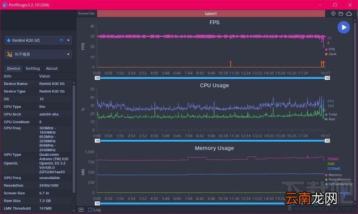Click the game app icon in selector
The width and height of the screenshot is (358, 214).
pos(9,54)
